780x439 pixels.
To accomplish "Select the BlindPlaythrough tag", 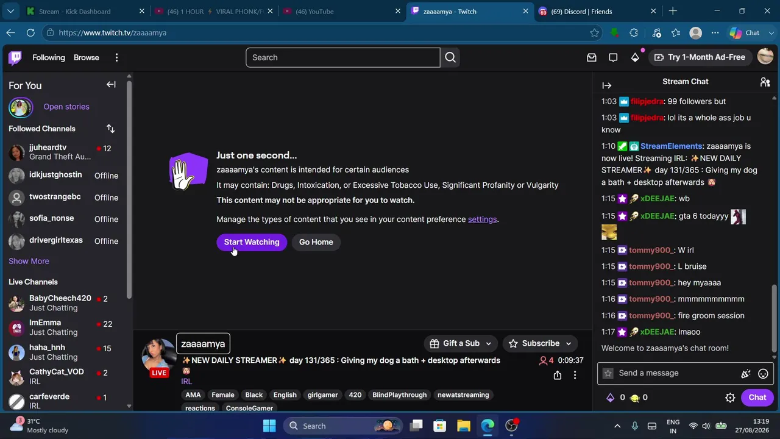I will click(399, 395).
